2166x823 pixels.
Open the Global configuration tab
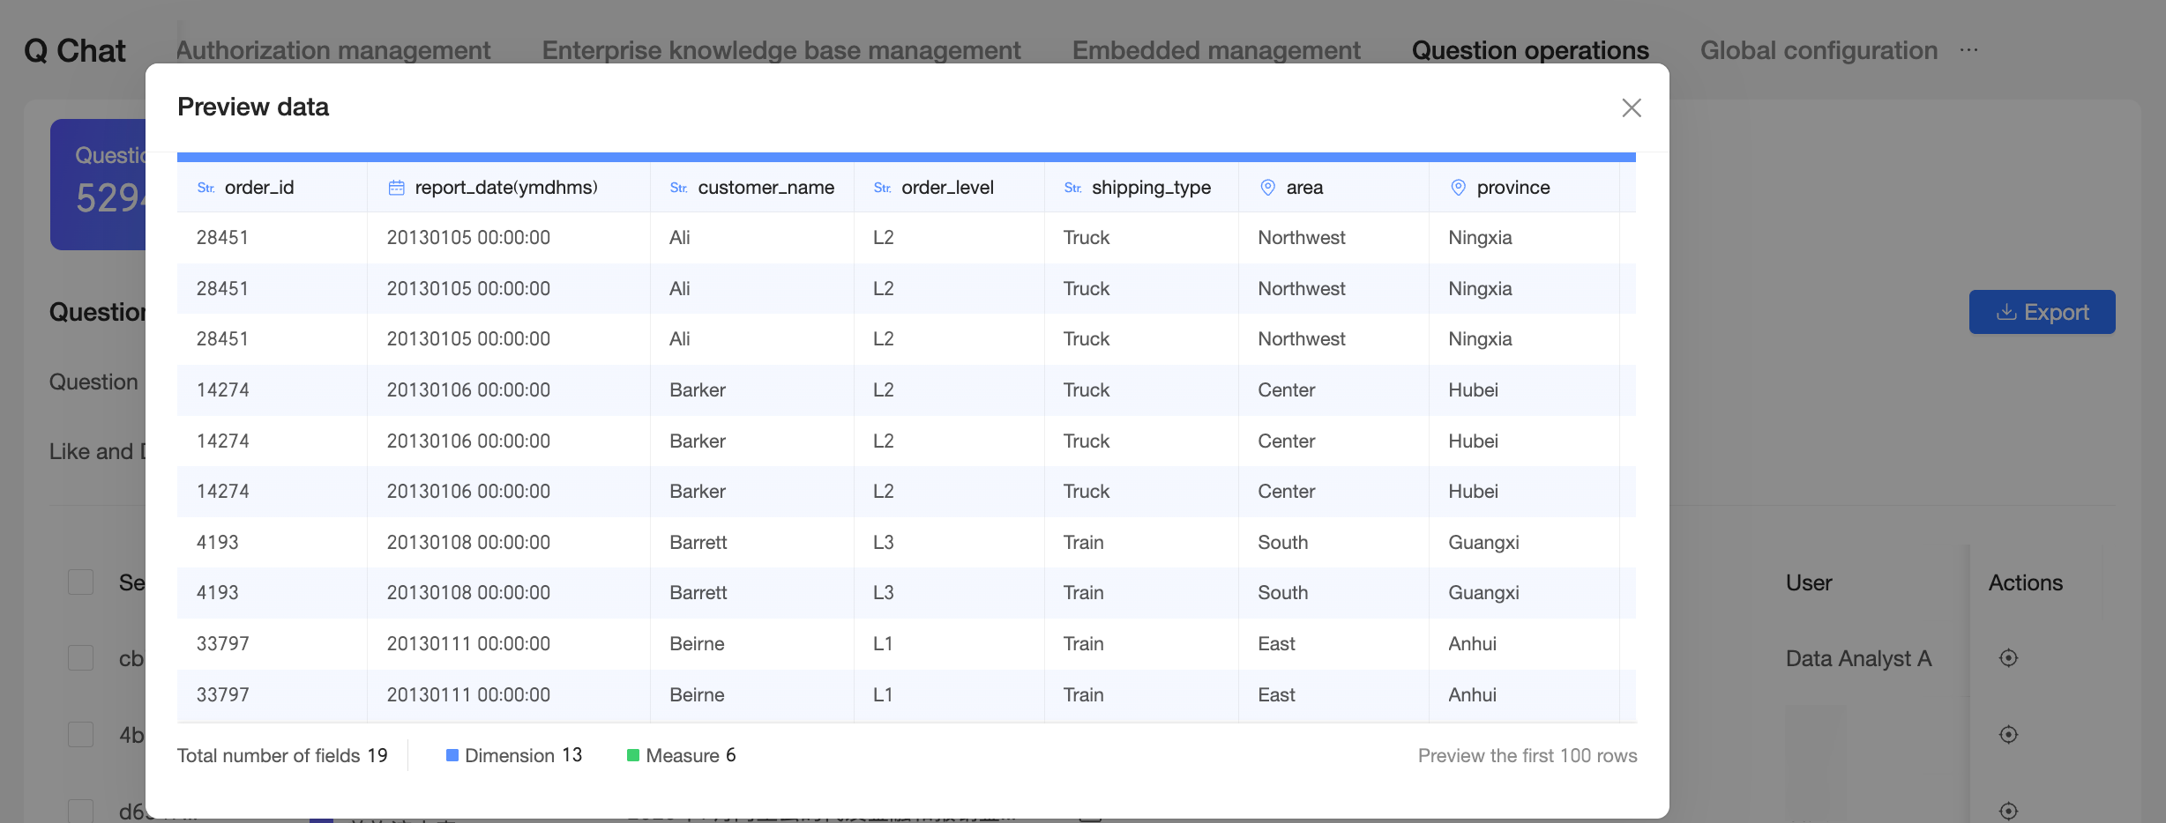(x=1819, y=50)
